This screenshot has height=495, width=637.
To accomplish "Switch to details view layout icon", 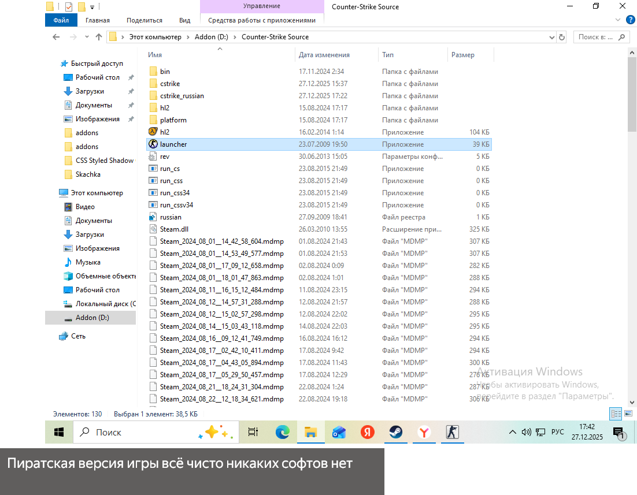I will pyautogui.click(x=616, y=414).
